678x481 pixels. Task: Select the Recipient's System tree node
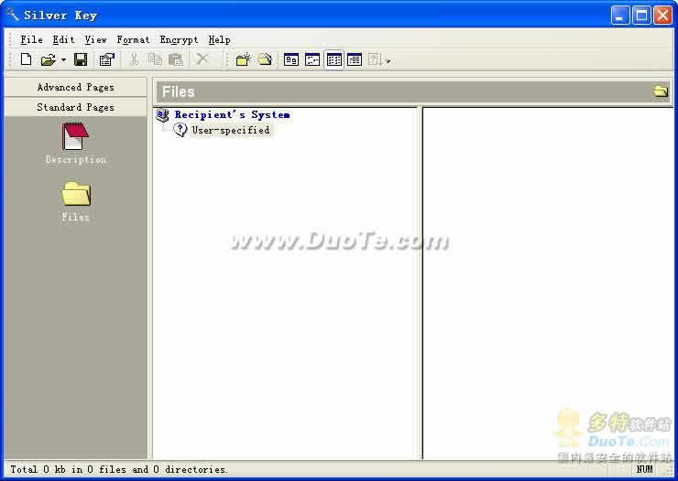tap(232, 114)
